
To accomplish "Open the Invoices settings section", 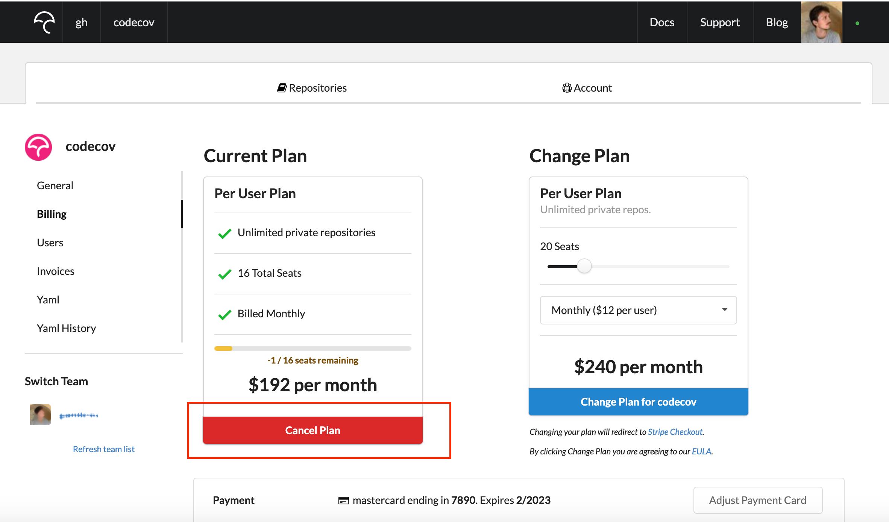I will click(56, 271).
